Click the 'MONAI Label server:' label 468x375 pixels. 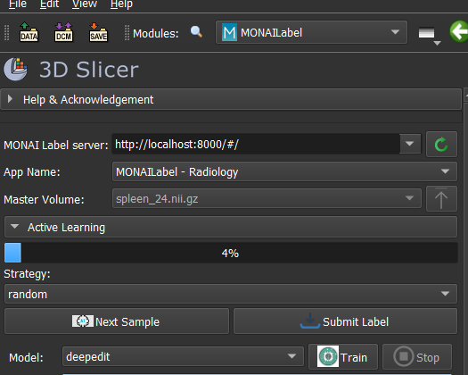pyautogui.click(x=56, y=145)
